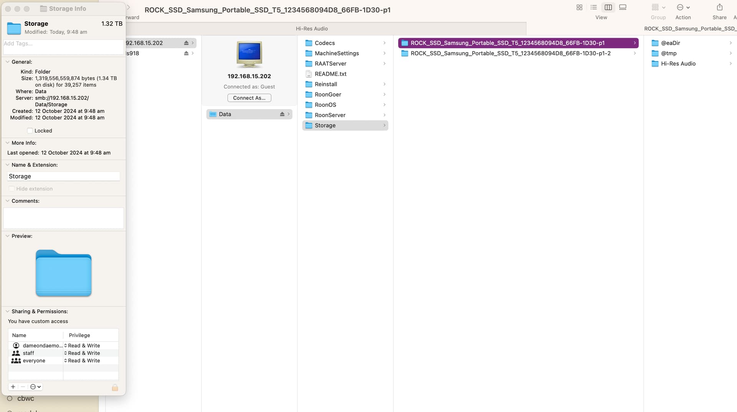
Task: Collapse the Comments section
Action: [7, 201]
